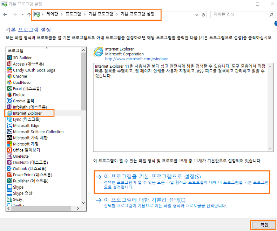The image size is (277, 231).
Task: Click the program list vertical scrollbar thumb
Action: pos(83,81)
